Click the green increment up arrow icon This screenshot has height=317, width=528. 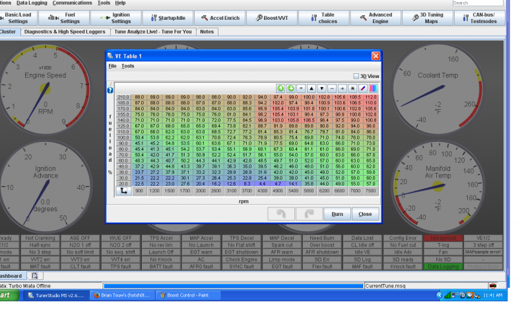pos(280,88)
